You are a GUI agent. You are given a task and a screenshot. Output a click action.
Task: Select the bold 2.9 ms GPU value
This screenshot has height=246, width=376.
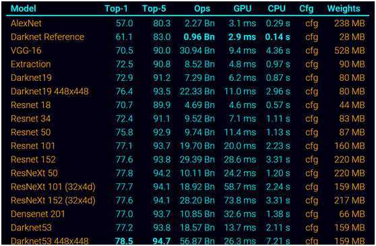pyautogui.click(x=242, y=37)
